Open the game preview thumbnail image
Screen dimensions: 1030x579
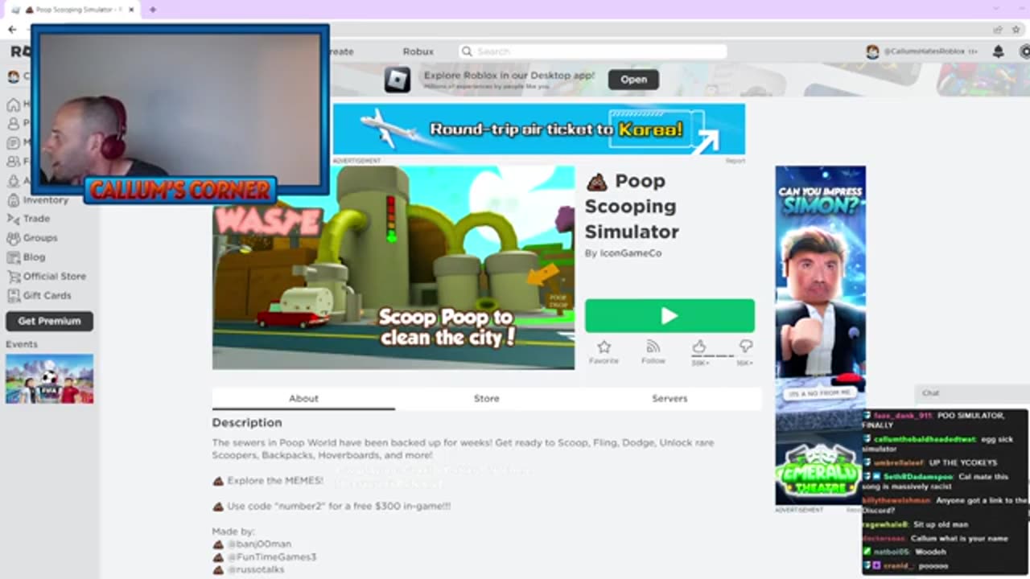(x=393, y=268)
